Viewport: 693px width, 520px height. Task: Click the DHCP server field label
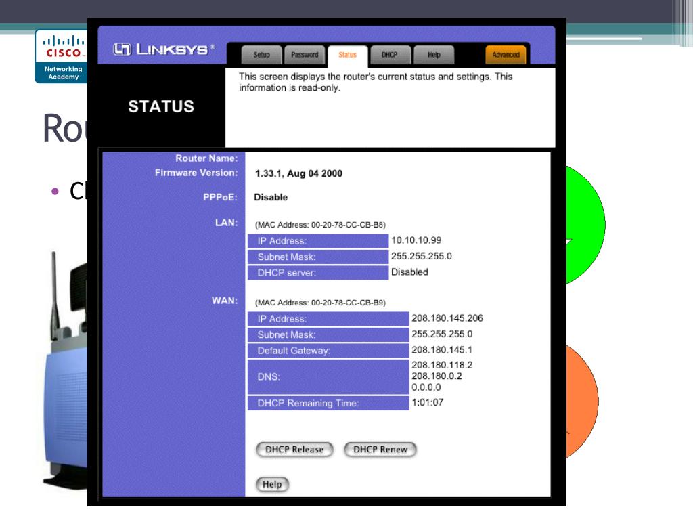point(318,273)
